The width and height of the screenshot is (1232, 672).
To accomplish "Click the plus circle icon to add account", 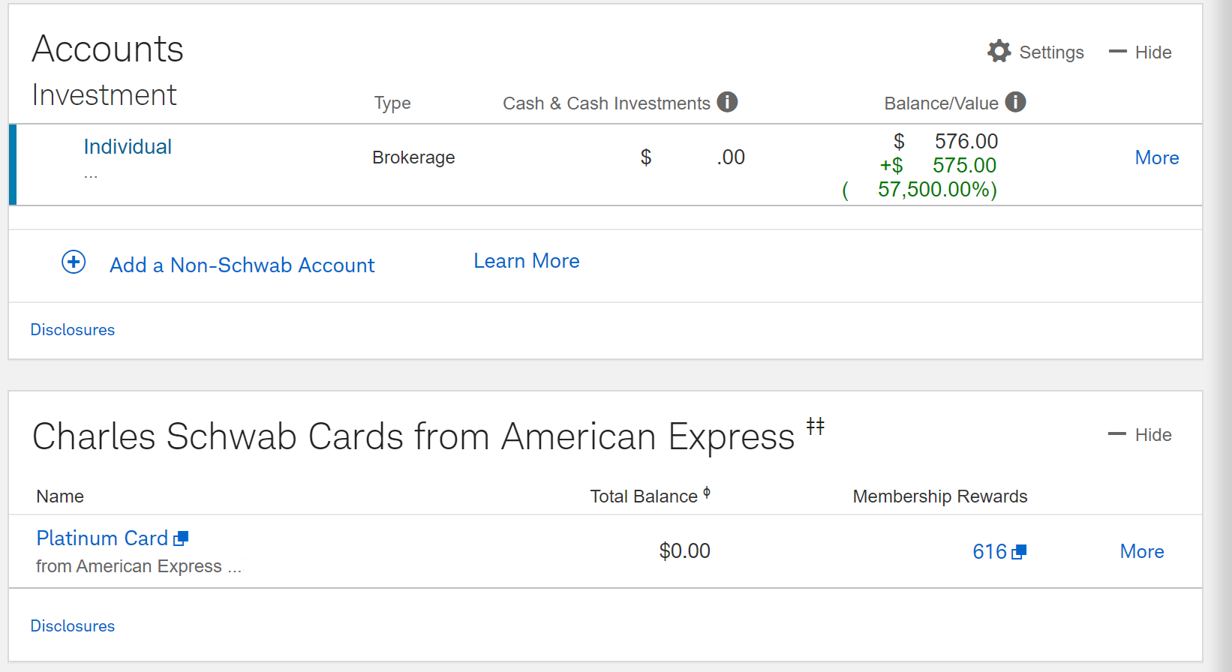I will click(74, 262).
